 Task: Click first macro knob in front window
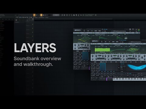click(x=92, y=64)
